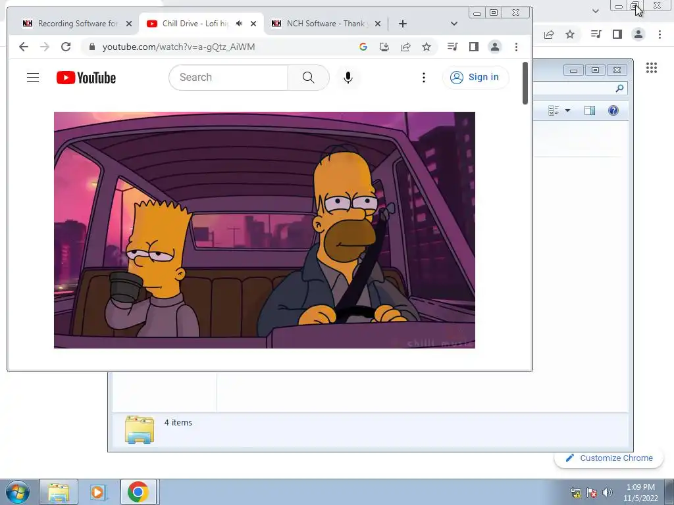Mute the Chill Drive tab audio icon
Image resolution: width=674 pixels, height=505 pixels.
point(240,24)
